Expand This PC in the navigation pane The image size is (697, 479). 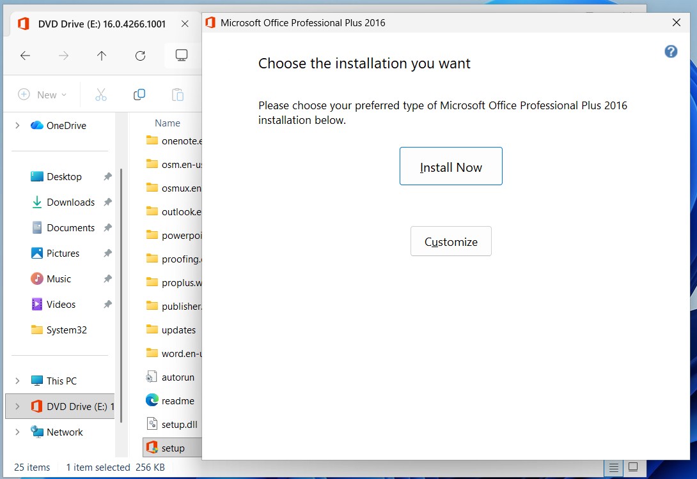[17, 381]
